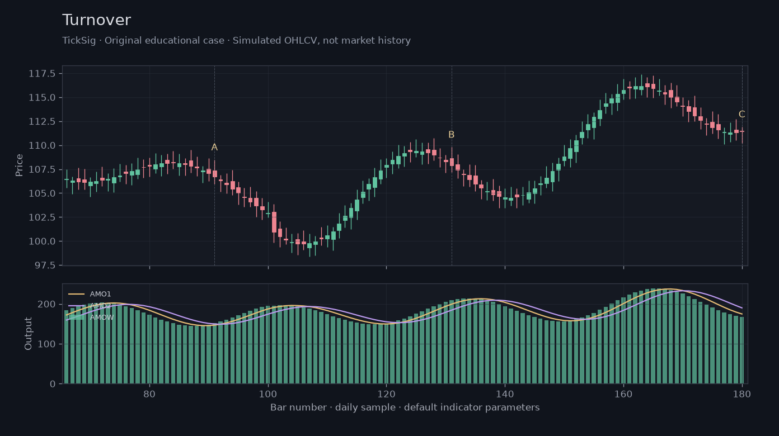This screenshot has height=436, width=779.
Task: Click bar number tick 160
Action: (623, 394)
